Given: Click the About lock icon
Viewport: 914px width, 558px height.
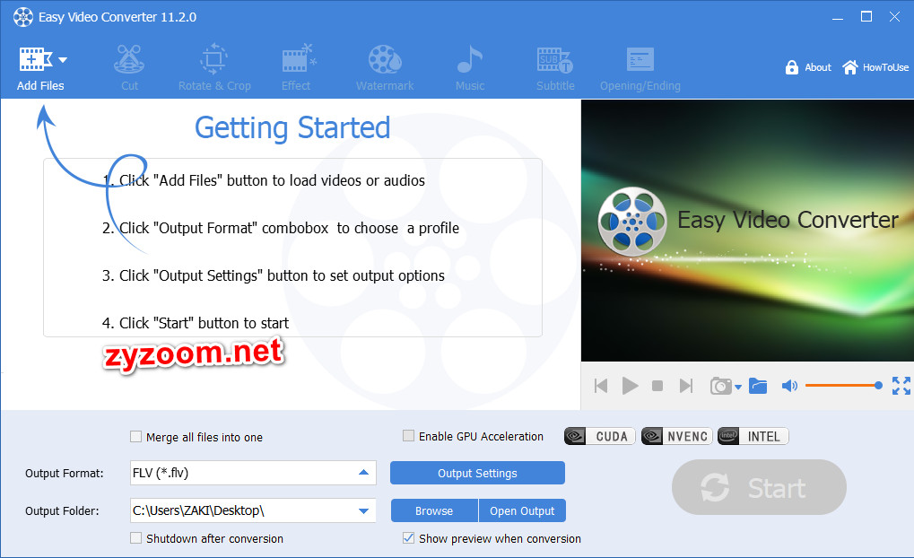Looking at the screenshot, I should point(791,67).
